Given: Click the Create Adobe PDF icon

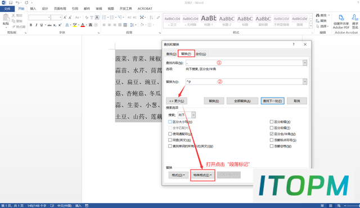Looking at the screenshot, I should pyautogui.click(x=341, y=22).
